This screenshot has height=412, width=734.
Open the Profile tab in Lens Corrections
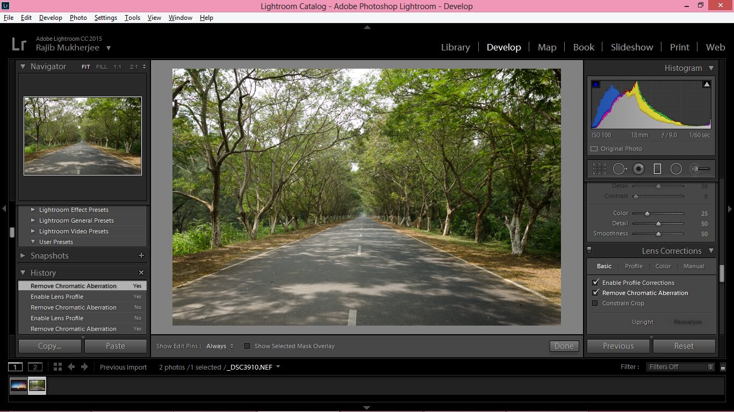pyautogui.click(x=634, y=266)
